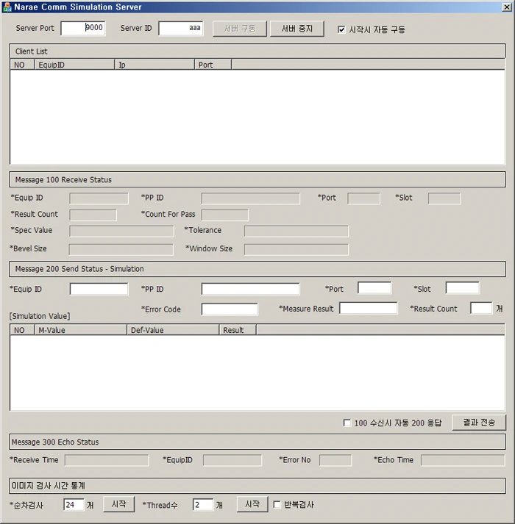The height and width of the screenshot is (524, 515).
Task: Focus the Message 200 Port input
Action: [x=374, y=288]
